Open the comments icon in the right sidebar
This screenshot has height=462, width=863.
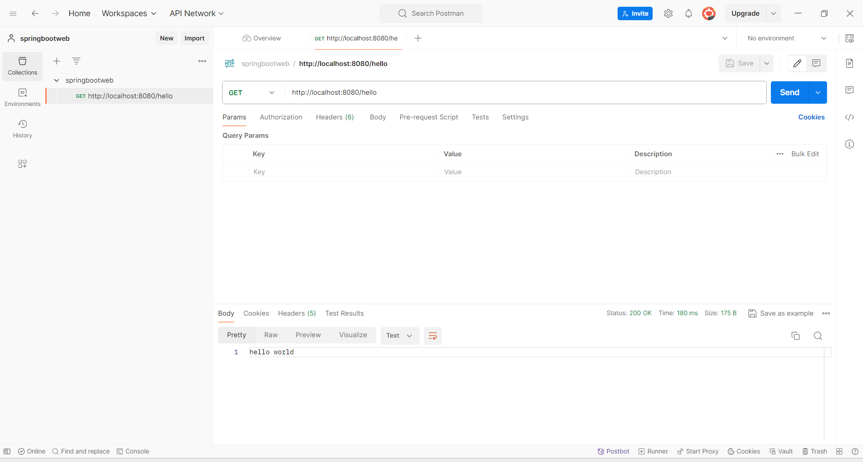(x=850, y=90)
